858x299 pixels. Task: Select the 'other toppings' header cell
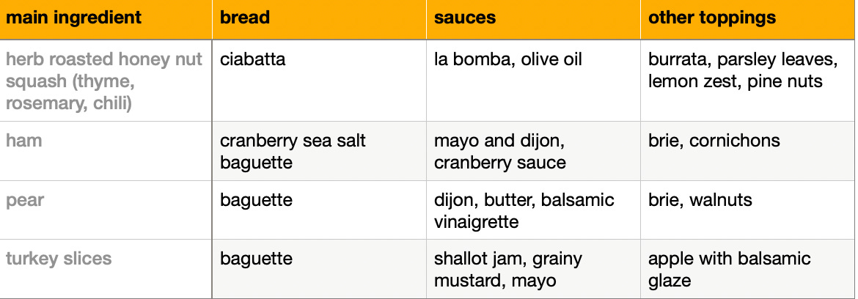[748, 20]
